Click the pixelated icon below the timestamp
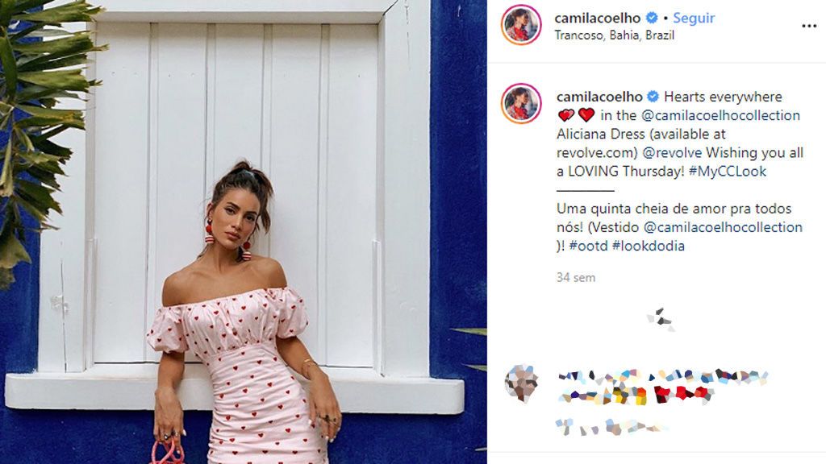Screen dimensions: 826x464 (661, 319)
